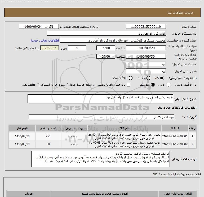The height and width of the screenshot is (197, 204).
Task: Click announcement date field 1400/09/24 - 14:51
Action: tap(39, 26)
